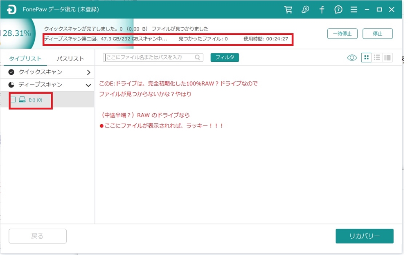Close the FonePaw window
The width and height of the screenshot is (419, 255).
pos(392,9)
